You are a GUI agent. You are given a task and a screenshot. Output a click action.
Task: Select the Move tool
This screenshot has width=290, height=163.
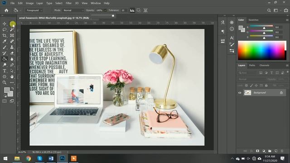coord(5,24)
